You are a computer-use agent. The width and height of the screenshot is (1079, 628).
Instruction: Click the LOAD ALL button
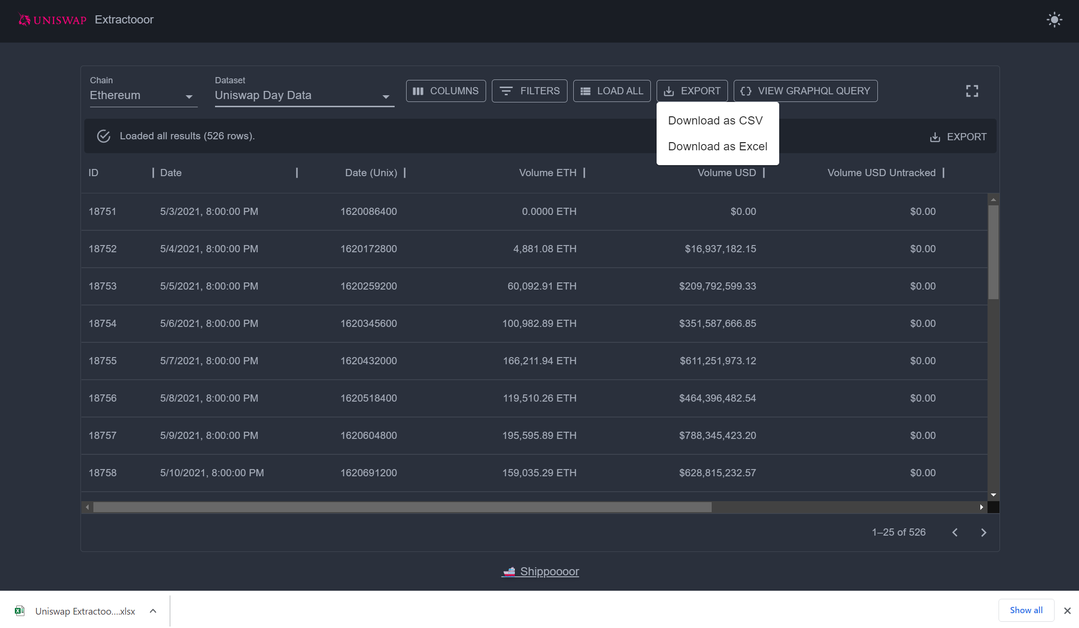pos(612,91)
